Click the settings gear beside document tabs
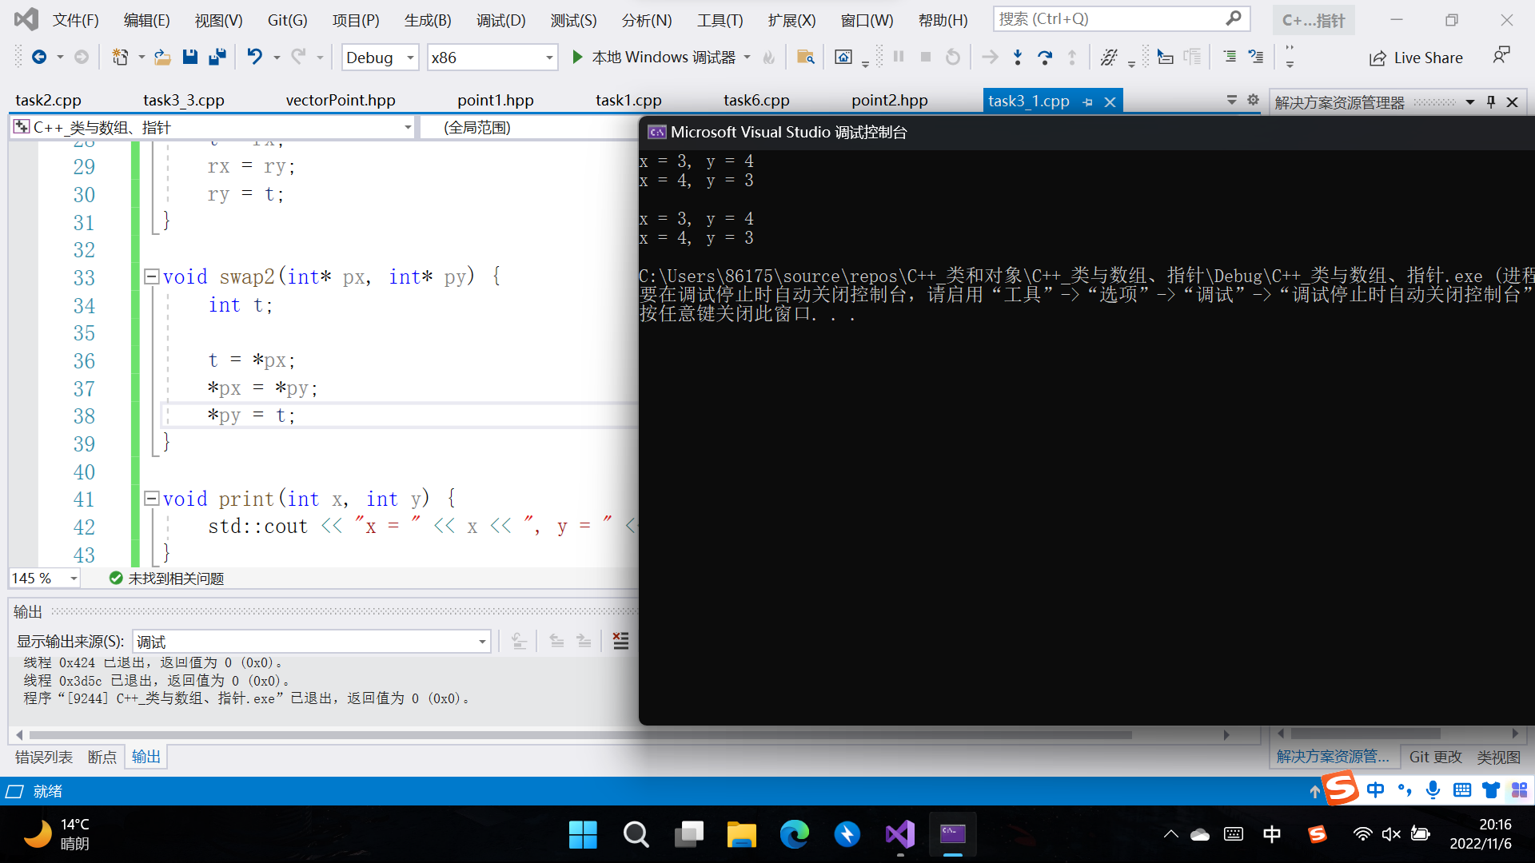The width and height of the screenshot is (1535, 863). coord(1253,101)
